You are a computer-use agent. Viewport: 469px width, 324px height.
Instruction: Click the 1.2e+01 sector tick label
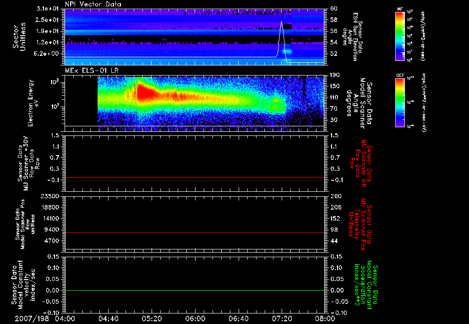tap(48, 43)
